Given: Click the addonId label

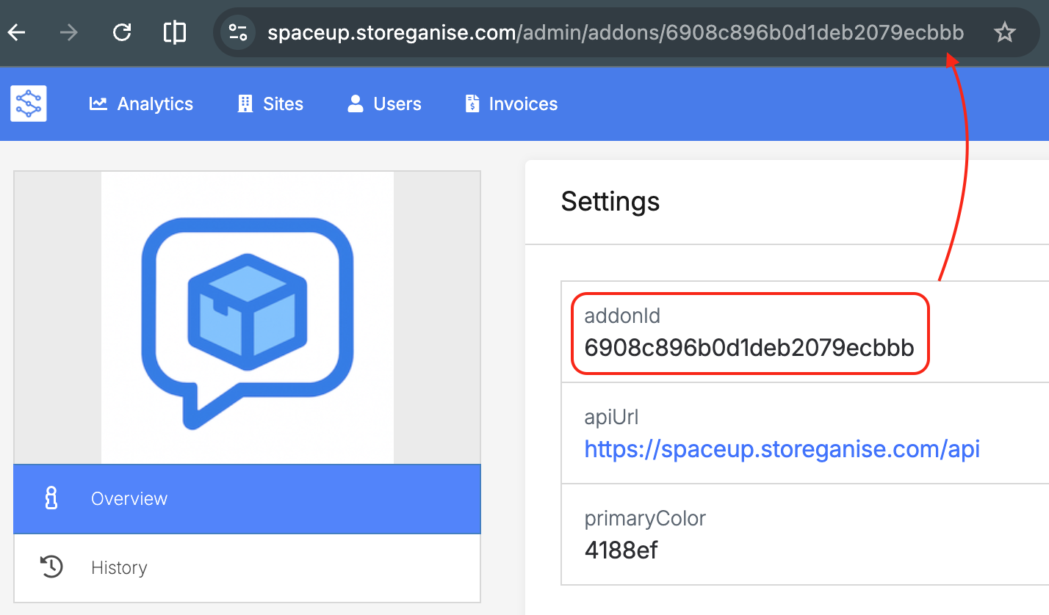Looking at the screenshot, I should click(x=622, y=316).
